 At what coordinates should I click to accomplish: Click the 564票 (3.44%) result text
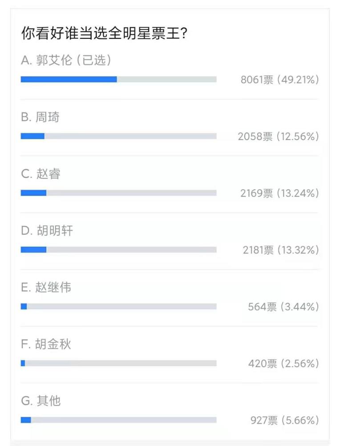(283, 307)
